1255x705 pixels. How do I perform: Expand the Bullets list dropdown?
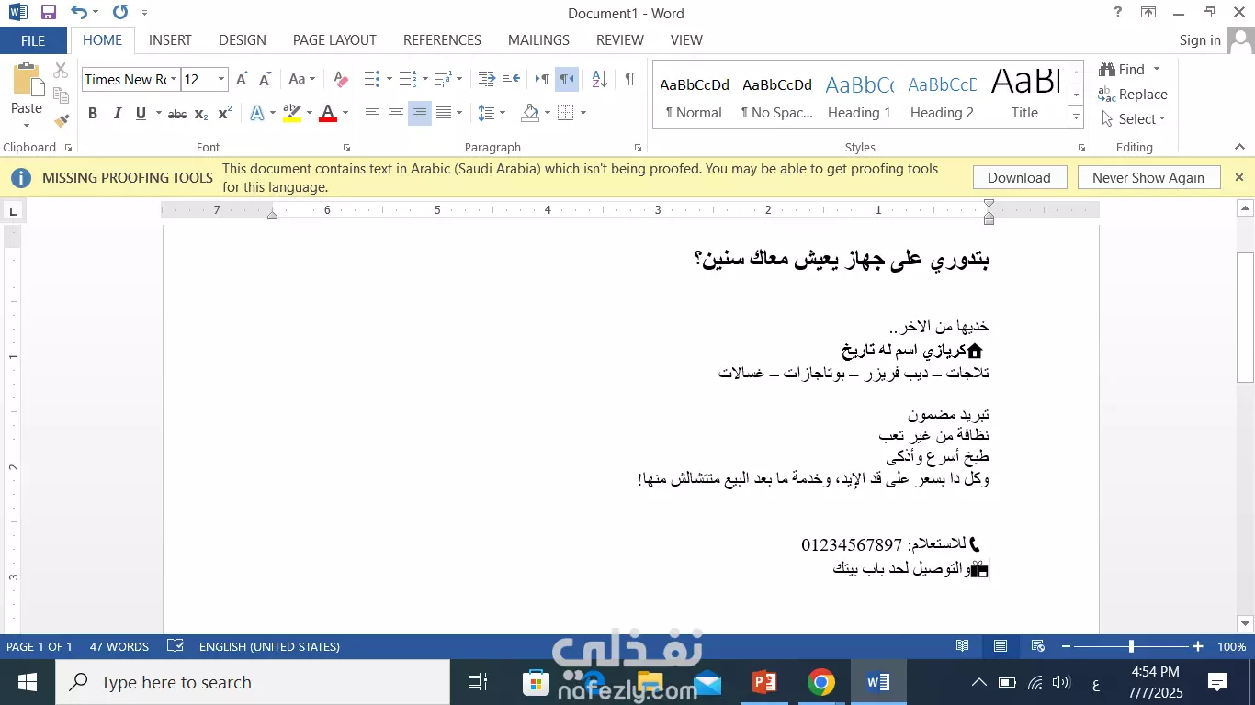click(390, 79)
